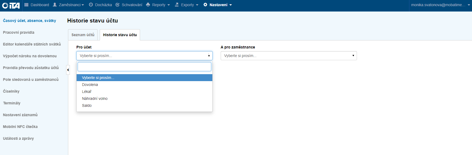The width and height of the screenshot is (472, 155).
Task: Open the Reporty printer icon menu
Action: [x=148, y=5]
